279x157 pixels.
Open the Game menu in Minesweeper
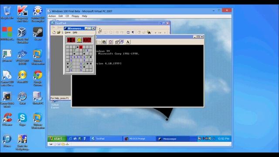(68, 32)
